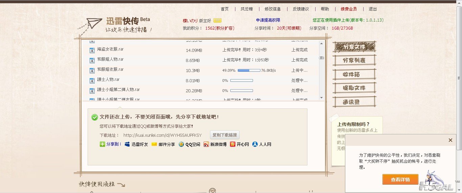Share via email icon
The image size is (462, 193).
coord(154,144)
